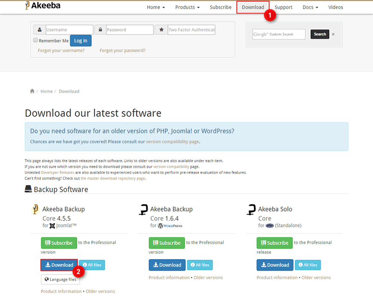Click the Akeeba Backup for Joomla product icon
373x307 pixels.
[x=35, y=209]
